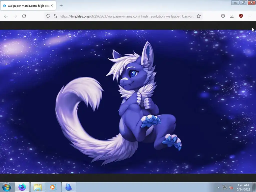Switch to Firefox in the taskbar

point(22,187)
